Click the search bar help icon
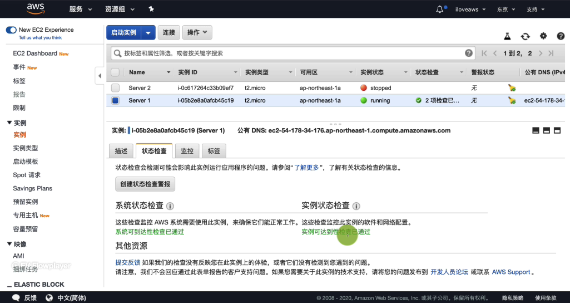This screenshot has height=303, width=570. (x=469, y=53)
